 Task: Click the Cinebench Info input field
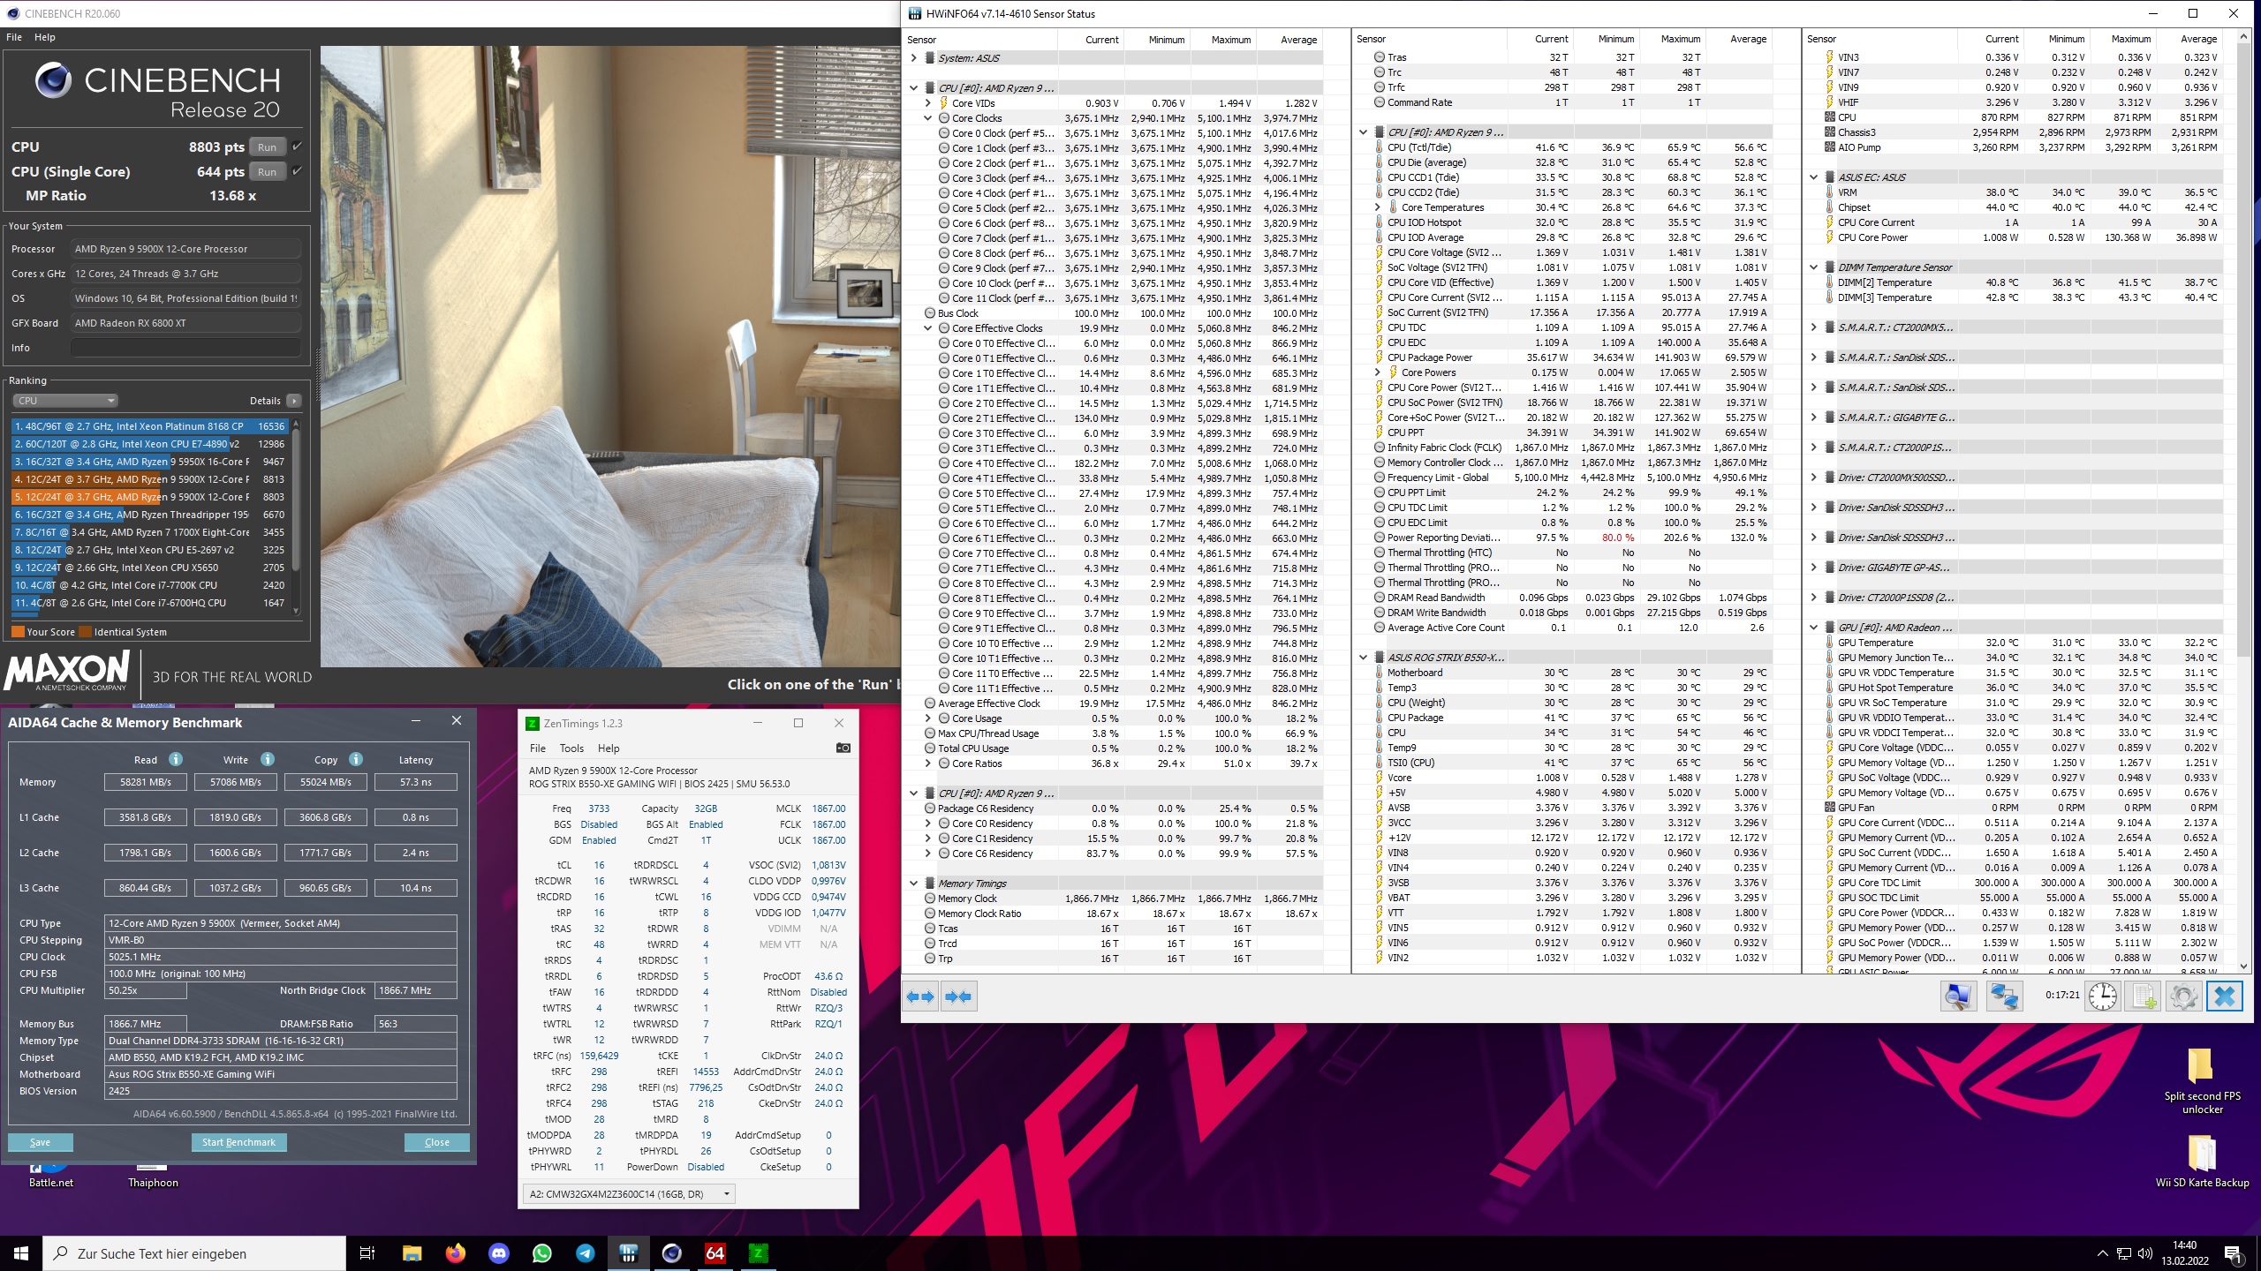185,348
